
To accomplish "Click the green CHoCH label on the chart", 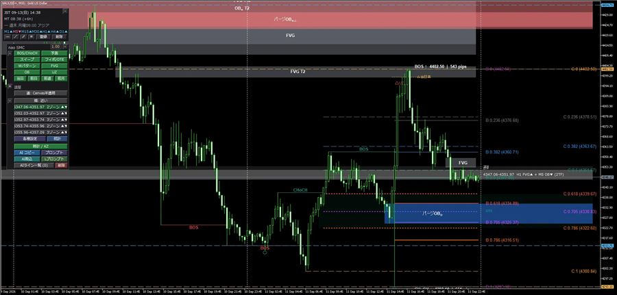I will (x=300, y=190).
